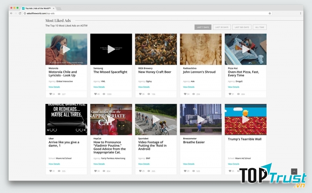Open the Chrome three-dot menu
This screenshot has height=193, width=312.
[x=300, y=13]
